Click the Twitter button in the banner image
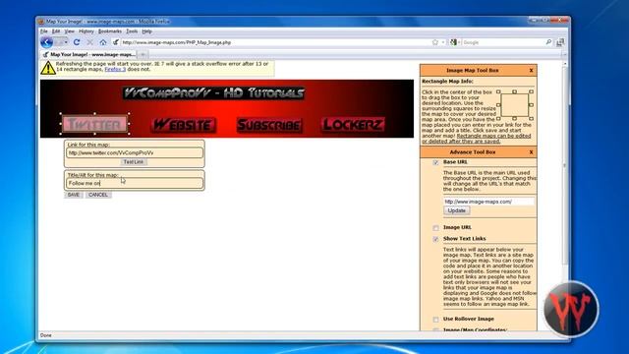Viewport: 629px width, 354px height. point(94,125)
